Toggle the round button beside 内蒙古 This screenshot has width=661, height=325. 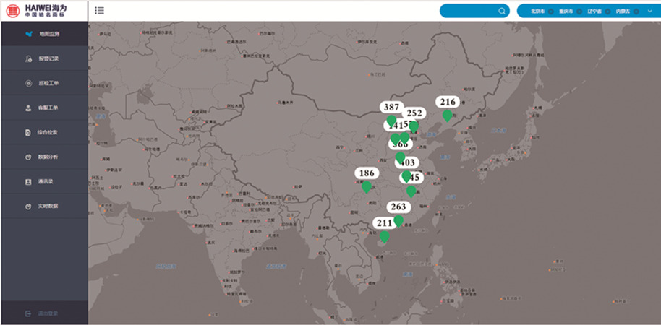tap(636, 11)
